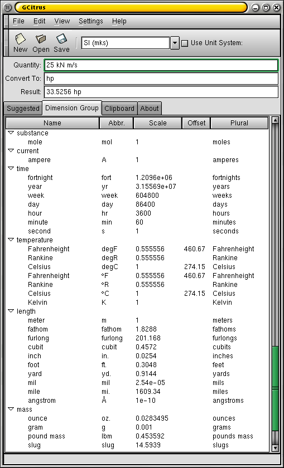Viewport: 284px width, 468px height.
Task: Select the hour row
Action: tap(137, 213)
